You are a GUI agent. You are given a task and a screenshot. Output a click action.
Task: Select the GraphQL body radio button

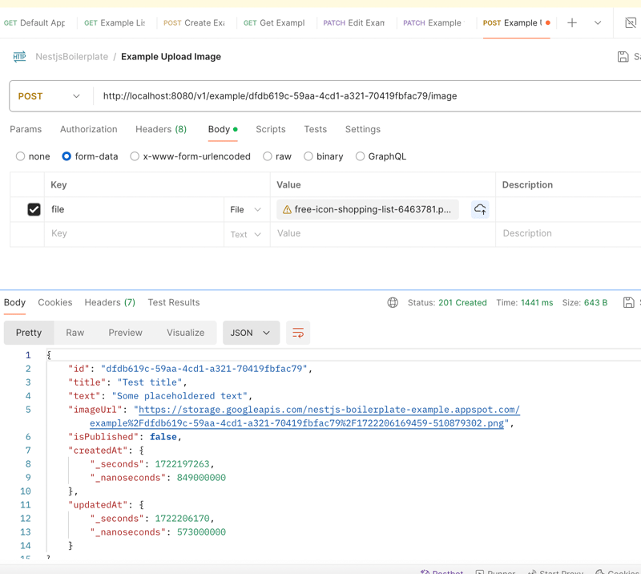360,156
